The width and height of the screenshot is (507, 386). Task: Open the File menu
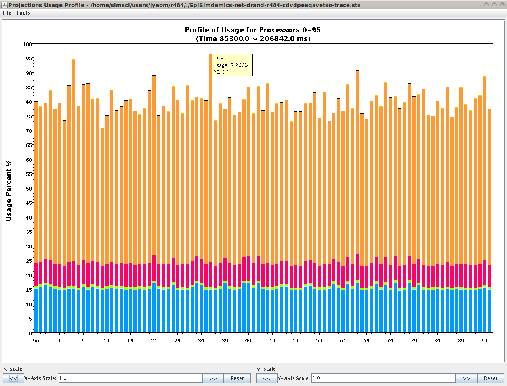[7, 13]
